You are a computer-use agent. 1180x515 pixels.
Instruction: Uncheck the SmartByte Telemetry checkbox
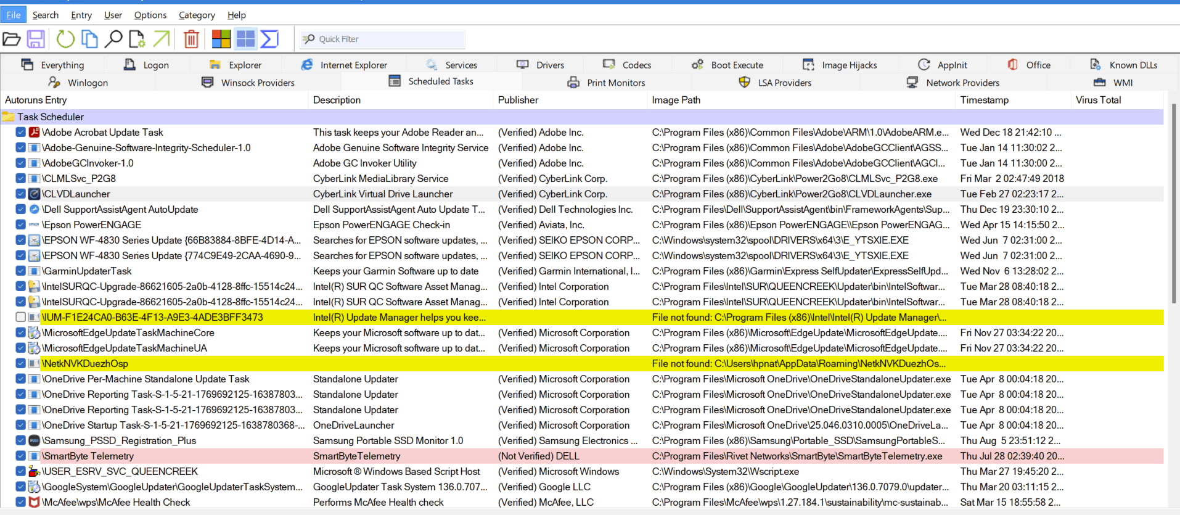coord(20,456)
